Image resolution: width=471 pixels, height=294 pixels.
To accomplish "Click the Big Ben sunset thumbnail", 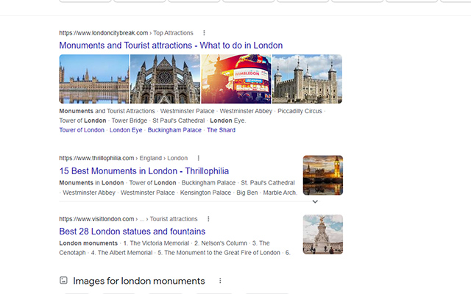I will coord(323,175).
